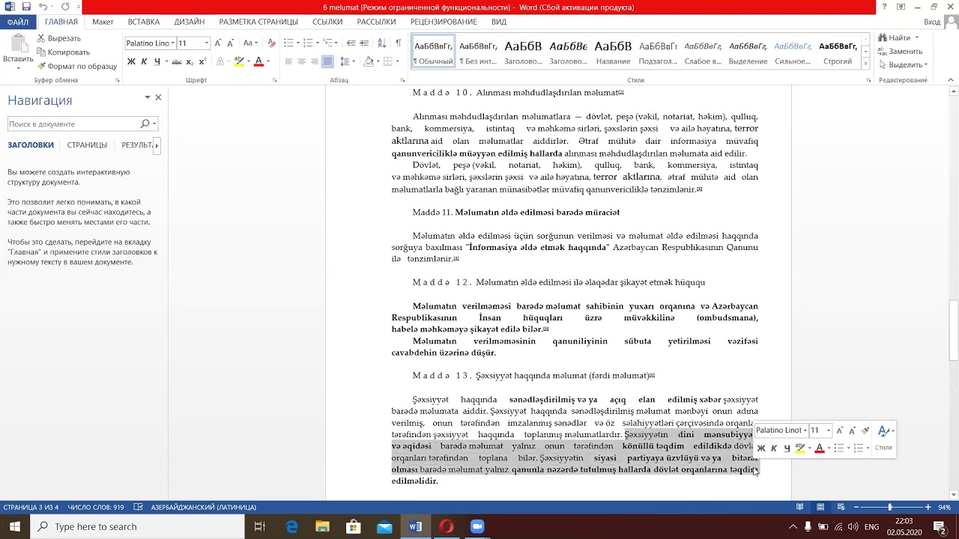Open Word Help with the question mark icon
The width and height of the screenshot is (959, 539).
point(884,7)
